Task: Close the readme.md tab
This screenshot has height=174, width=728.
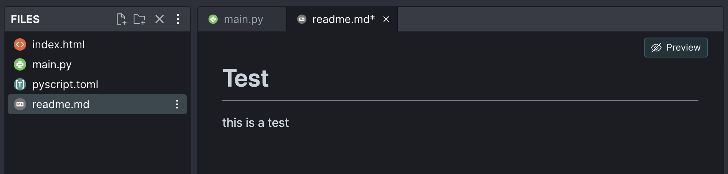Action: pyautogui.click(x=386, y=19)
